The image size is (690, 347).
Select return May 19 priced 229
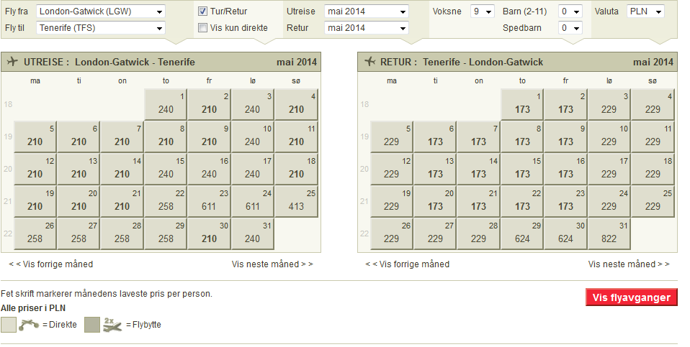tap(392, 202)
